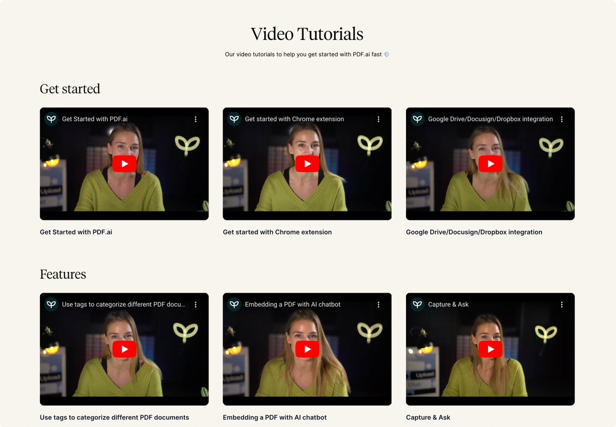Viewport: 616px width, 427px height.
Task: Click the 'Get started' section heading
Action: [x=70, y=89]
